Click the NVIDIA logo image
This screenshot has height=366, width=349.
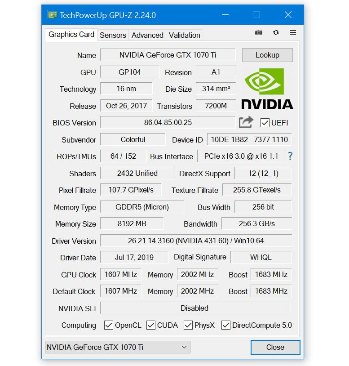[267, 89]
